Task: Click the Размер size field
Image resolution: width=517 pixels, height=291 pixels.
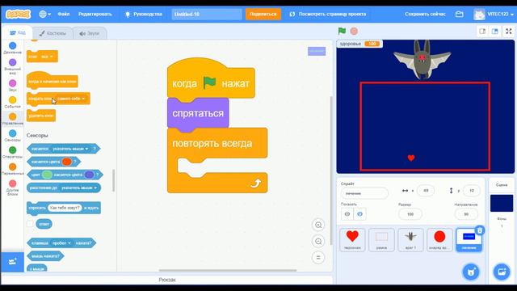Action: coord(410,214)
